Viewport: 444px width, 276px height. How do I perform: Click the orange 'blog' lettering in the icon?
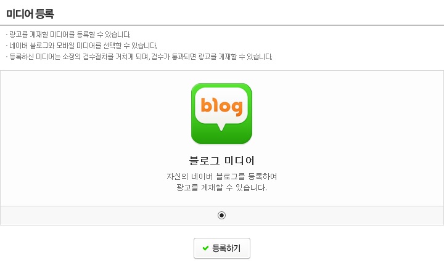[x=221, y=106]
